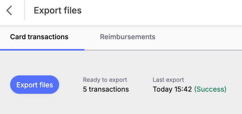The width and height of the screenshot is (242, 114).
Task: Go back using the left chevron arrow
Action: 9,10
